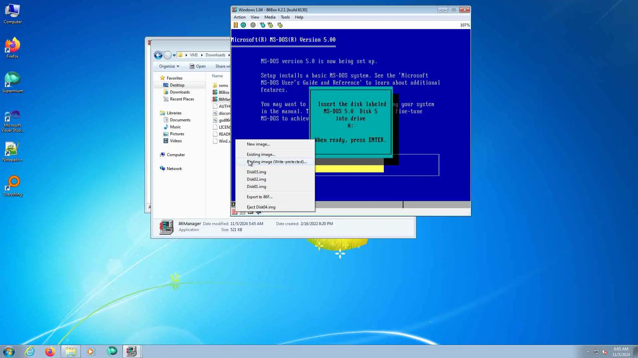Click Downloads in address breadcrumb
The width and height of the screenshot is (638, 358).
coord(215,55)
